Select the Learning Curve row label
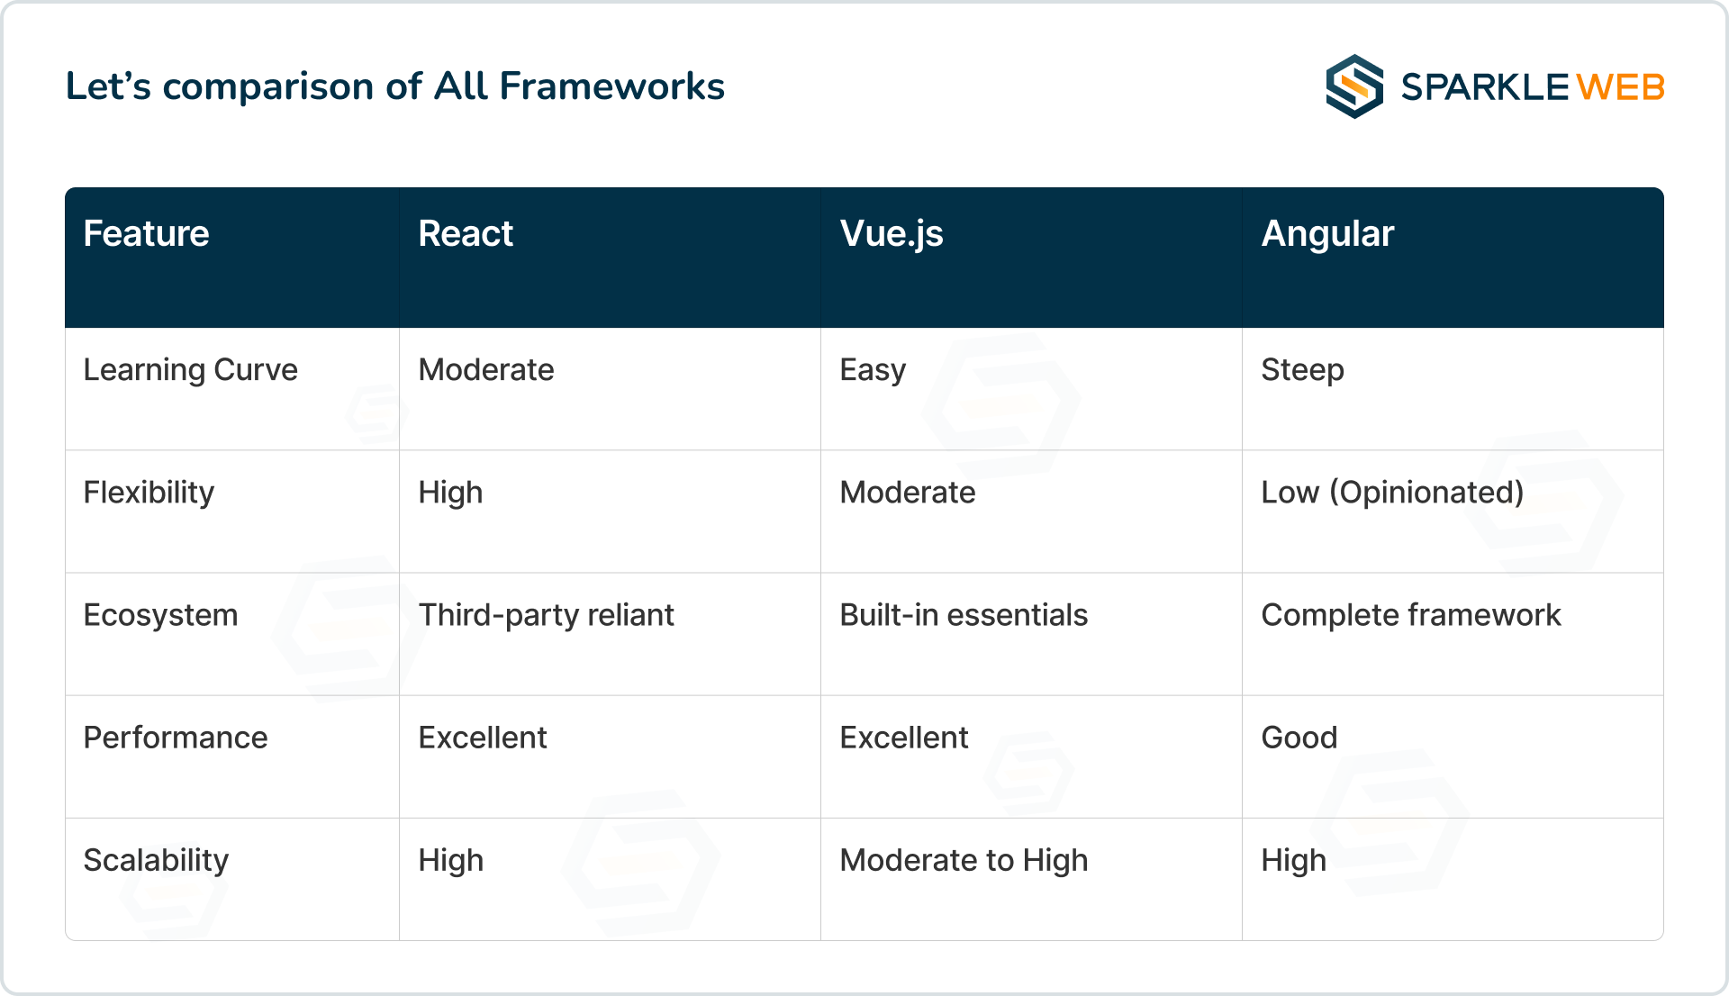 coord(190,370)
